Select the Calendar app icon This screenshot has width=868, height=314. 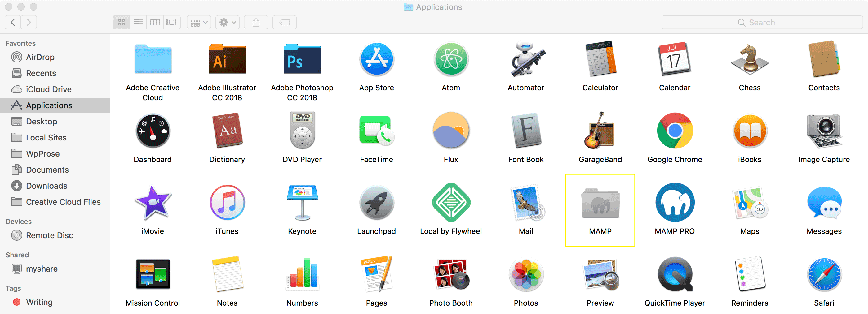tap(675, 59)
